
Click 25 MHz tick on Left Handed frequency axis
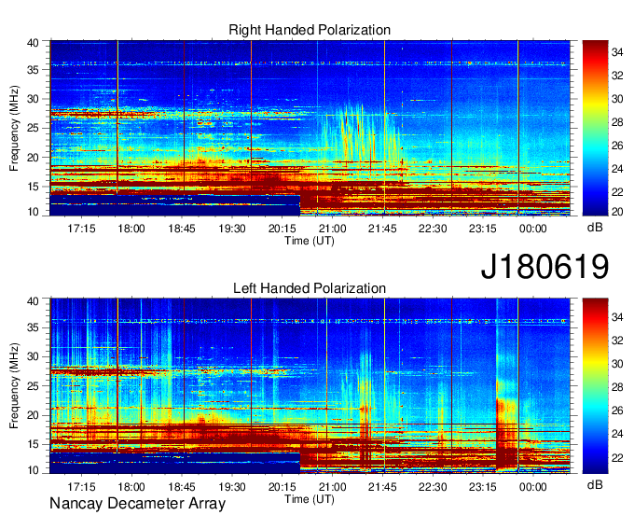34,386
